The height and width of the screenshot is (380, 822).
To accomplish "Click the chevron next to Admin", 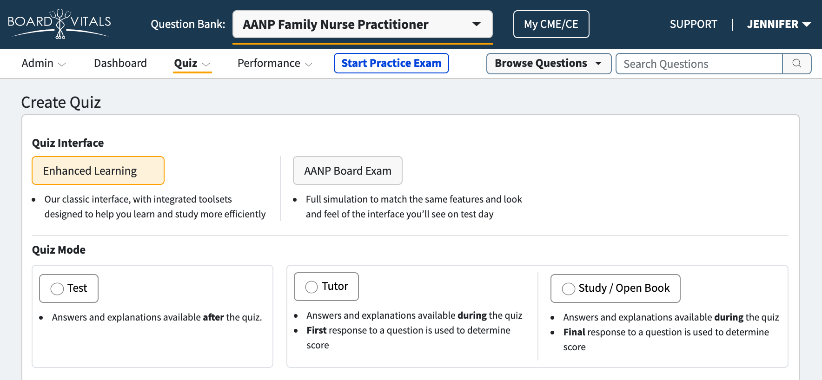I will pyautogui.click(x=62, y=65).
